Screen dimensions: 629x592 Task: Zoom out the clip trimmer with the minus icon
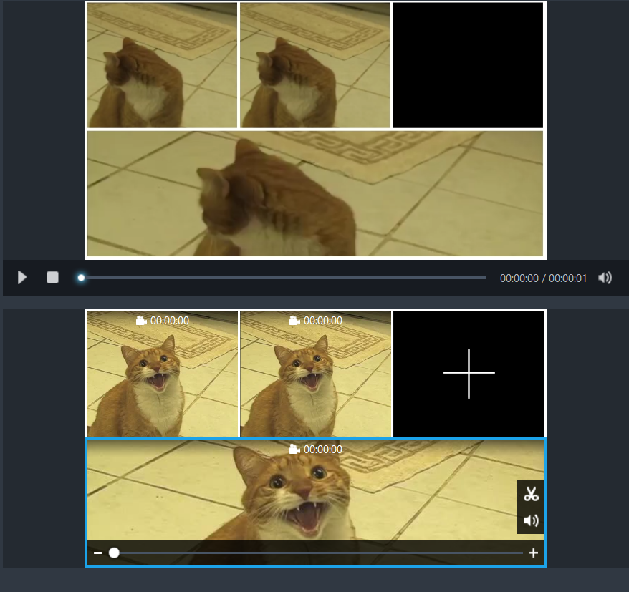point(99,552)
